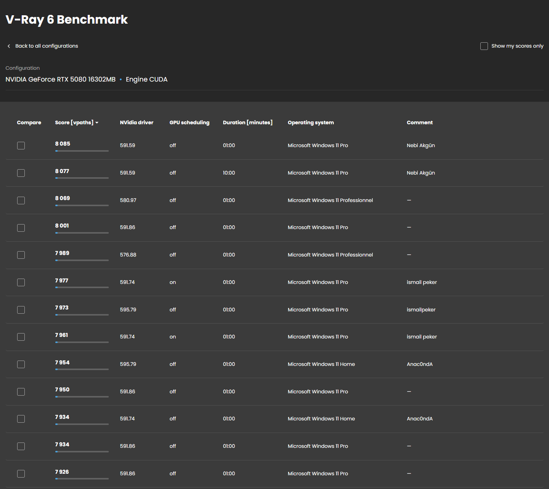The height and width of the screenshot is (489, 549).
Task: Select the Compare checkbox for score 7 926
Action: pyautogui.click(x=21, y=474)
